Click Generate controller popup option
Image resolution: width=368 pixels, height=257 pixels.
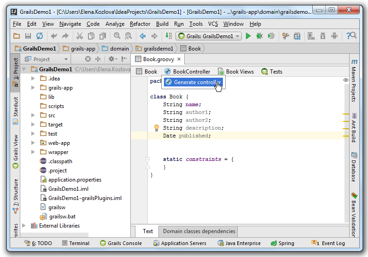tap(193, 82)
